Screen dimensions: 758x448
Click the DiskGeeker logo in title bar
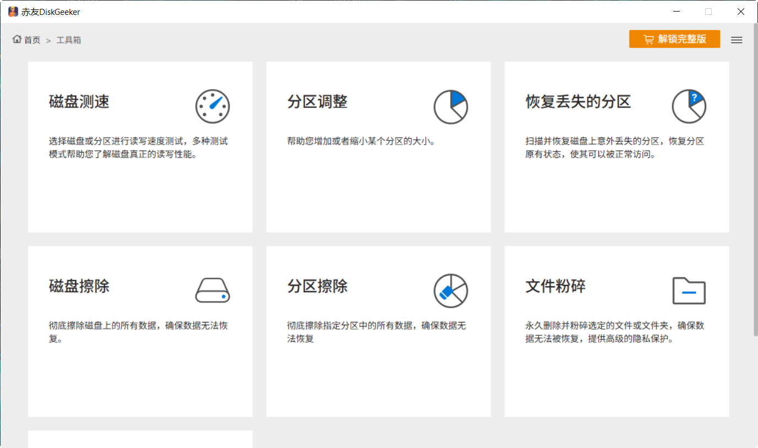(x=12, y=11)
